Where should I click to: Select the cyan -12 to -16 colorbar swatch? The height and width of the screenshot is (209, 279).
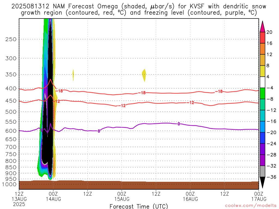click(x=262, y=116)
